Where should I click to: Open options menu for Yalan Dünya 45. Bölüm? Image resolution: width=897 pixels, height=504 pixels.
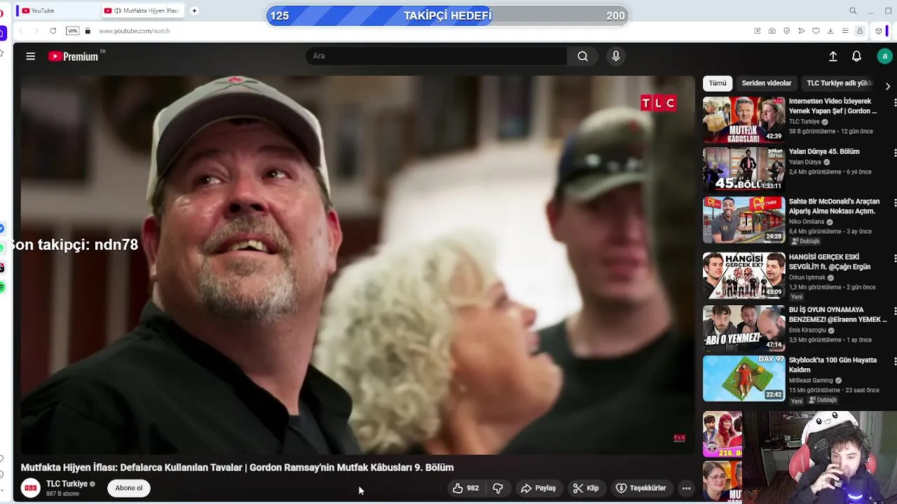[894, 152]
